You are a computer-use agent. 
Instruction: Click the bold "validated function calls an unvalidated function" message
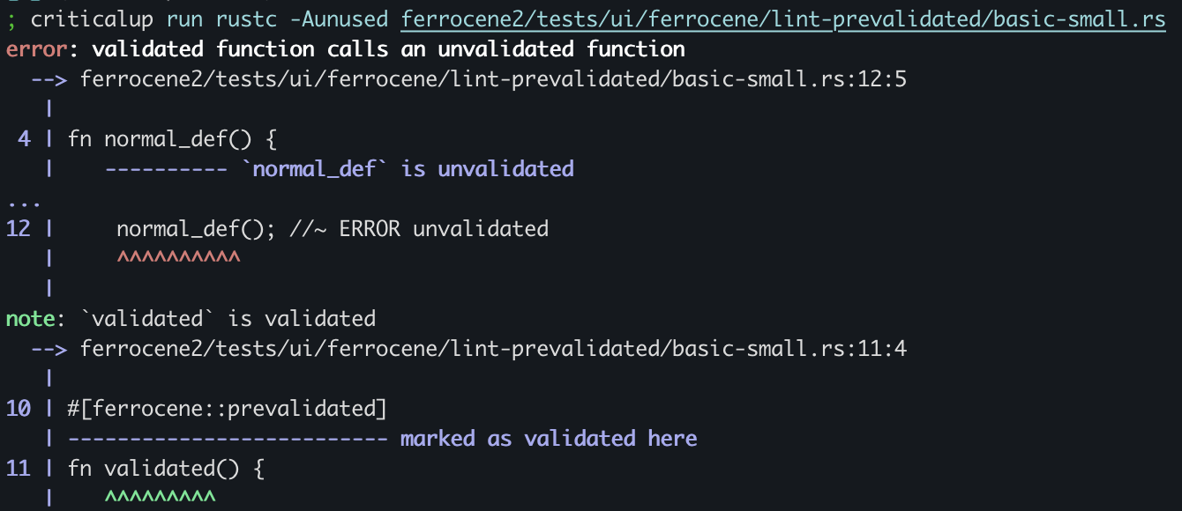click(388, 49)
